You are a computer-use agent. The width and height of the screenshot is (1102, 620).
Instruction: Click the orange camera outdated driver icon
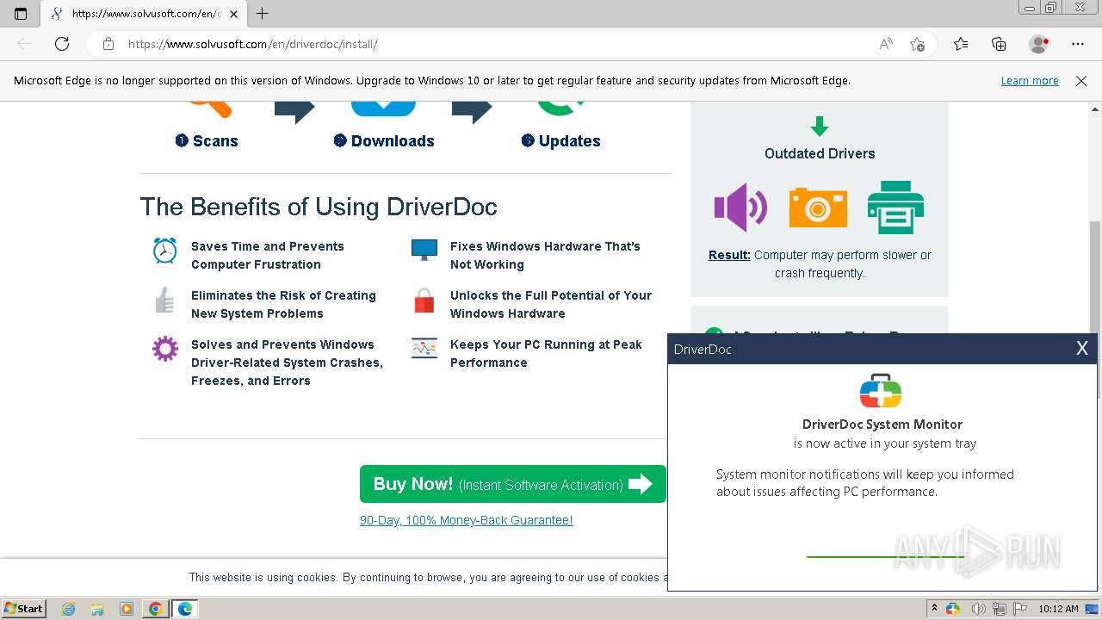click(818, 208)
